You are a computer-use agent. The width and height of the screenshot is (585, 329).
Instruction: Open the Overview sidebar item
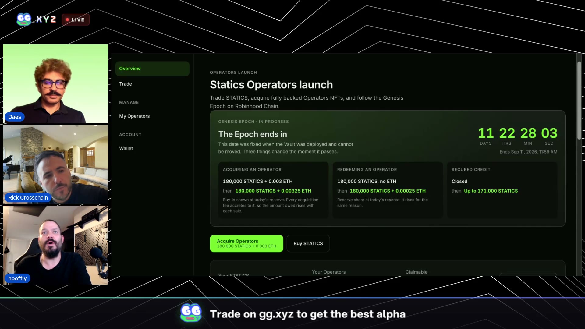[152, 69]
